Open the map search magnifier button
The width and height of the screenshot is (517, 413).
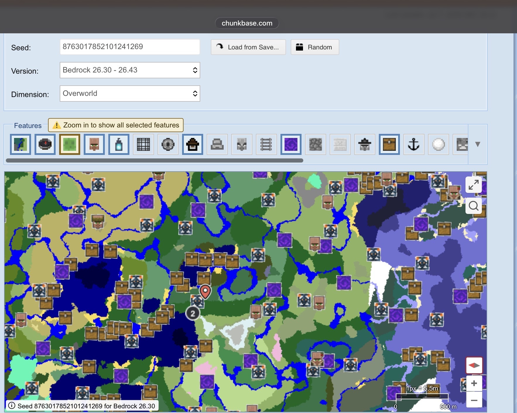(x=474, y=206)
